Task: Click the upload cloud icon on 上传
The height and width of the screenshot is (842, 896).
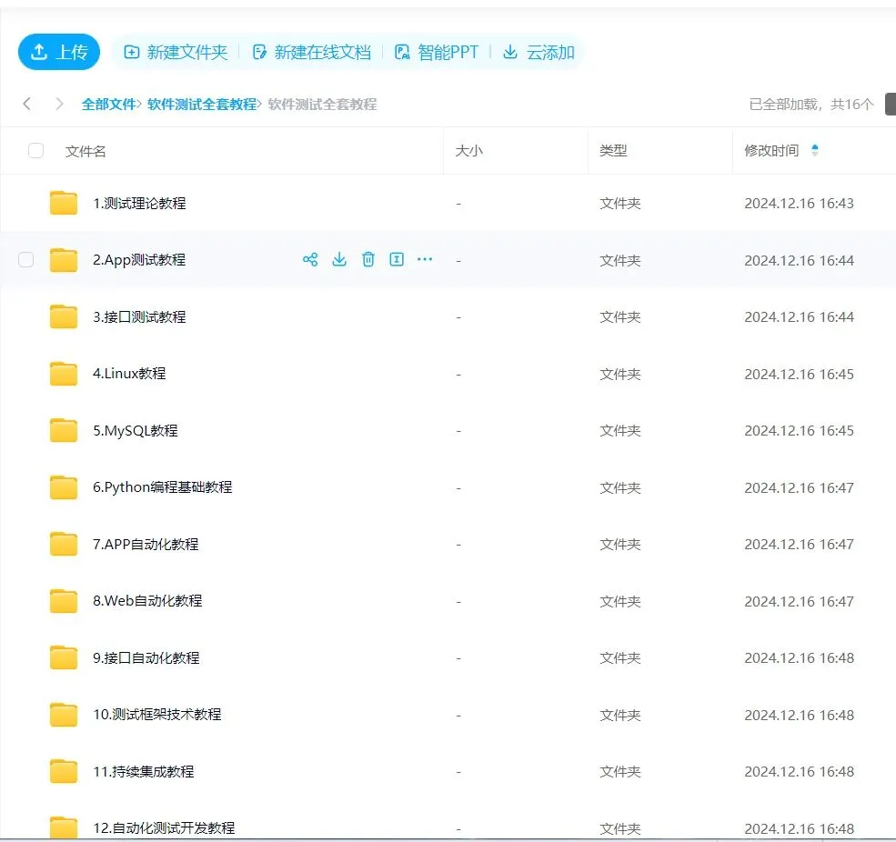Action: [40, 52]
